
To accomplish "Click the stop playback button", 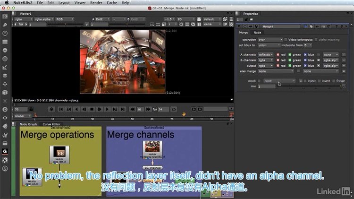I will [x=92, y=109].
